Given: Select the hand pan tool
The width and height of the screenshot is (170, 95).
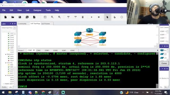Looking at the screenshot, I should (114, 17).
